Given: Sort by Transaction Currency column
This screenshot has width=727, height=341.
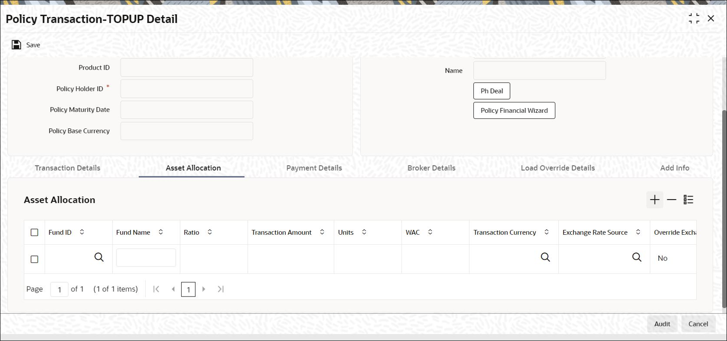Looking at the screenshot, I should pyautogui.click(x=546, y=232).
